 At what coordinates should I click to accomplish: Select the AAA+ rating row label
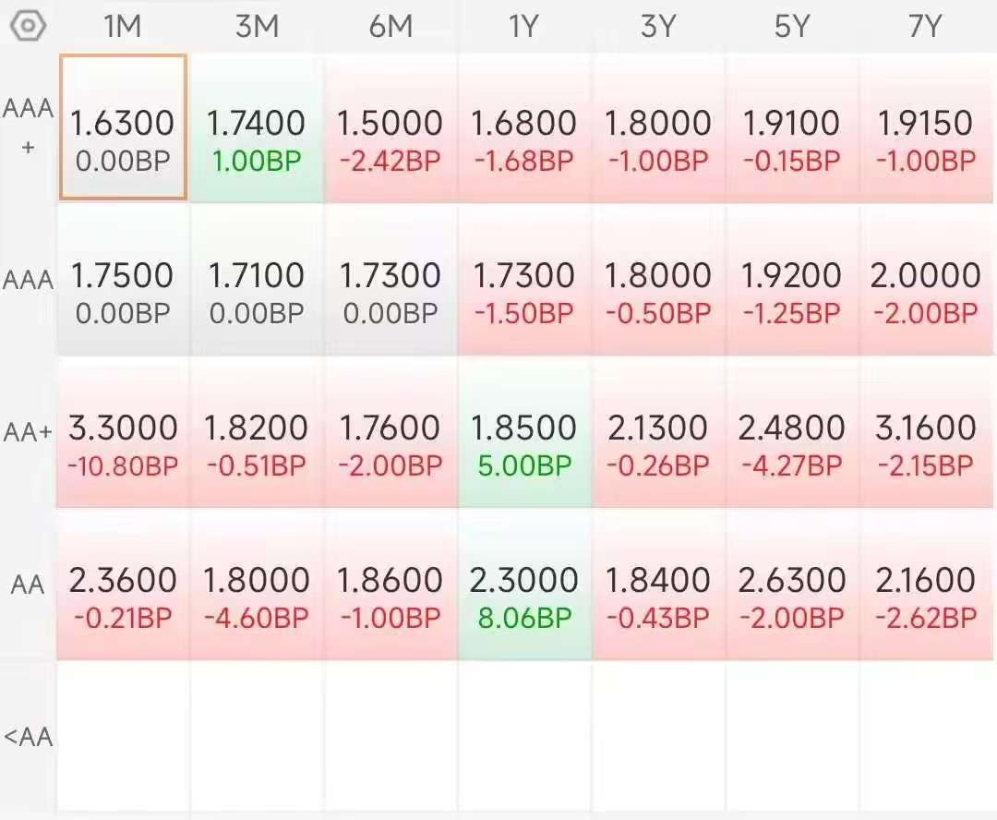pos(28,127)
